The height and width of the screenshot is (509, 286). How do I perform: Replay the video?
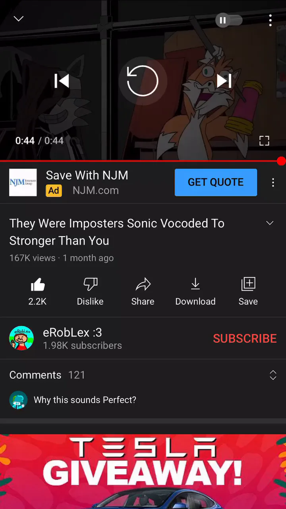coord(143,81)
